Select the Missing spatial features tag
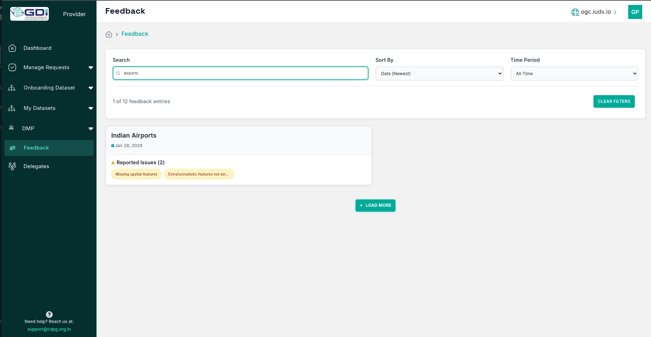This screenshot has width=651, height=337. coord(137,174)
